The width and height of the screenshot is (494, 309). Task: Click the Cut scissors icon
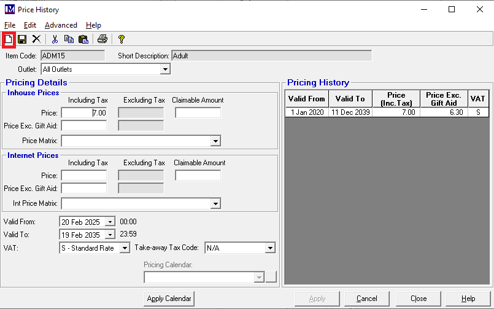coord(55,39)
